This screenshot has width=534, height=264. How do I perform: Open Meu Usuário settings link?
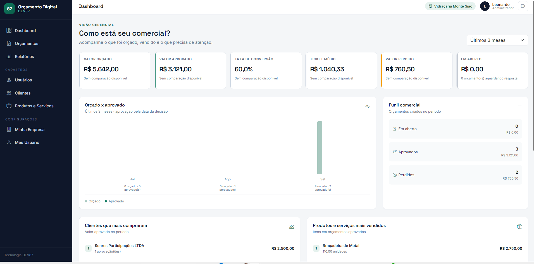coord(36,142)
